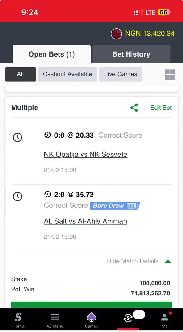This screenshot has height=332, width=183.
Task: Tap the Bore Draw badge
Action: tap(115, 206)
